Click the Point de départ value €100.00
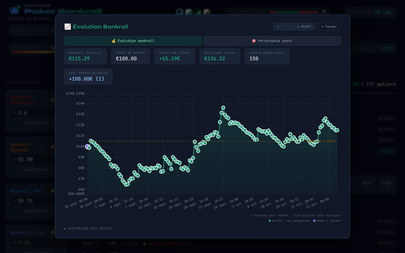The height and width of the screenshot is (253, 405). pyautogui.click(x=126, y=59)
